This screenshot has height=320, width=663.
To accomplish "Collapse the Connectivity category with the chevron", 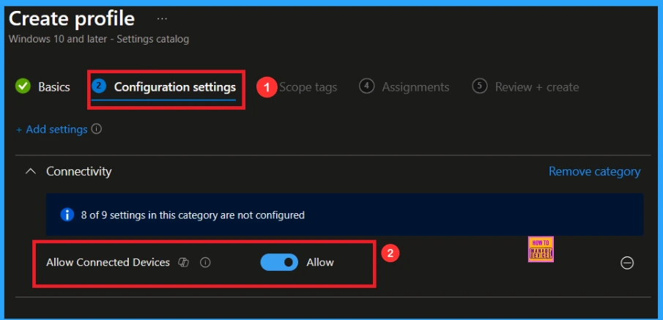I will (x=30, y=171).
